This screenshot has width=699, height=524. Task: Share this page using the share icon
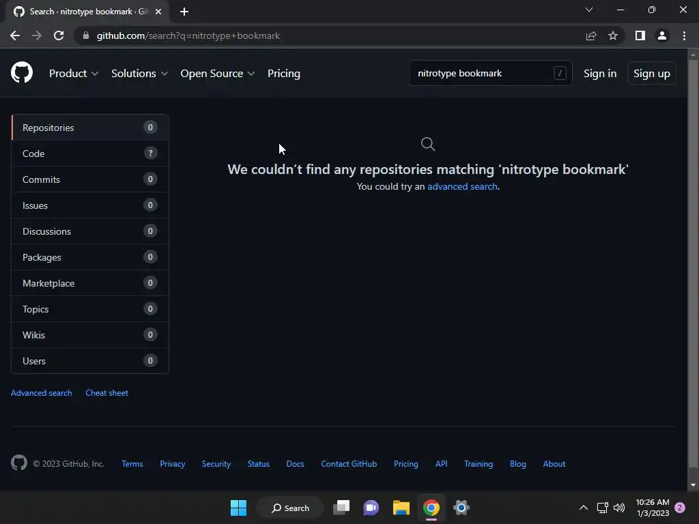coord(591,35)
